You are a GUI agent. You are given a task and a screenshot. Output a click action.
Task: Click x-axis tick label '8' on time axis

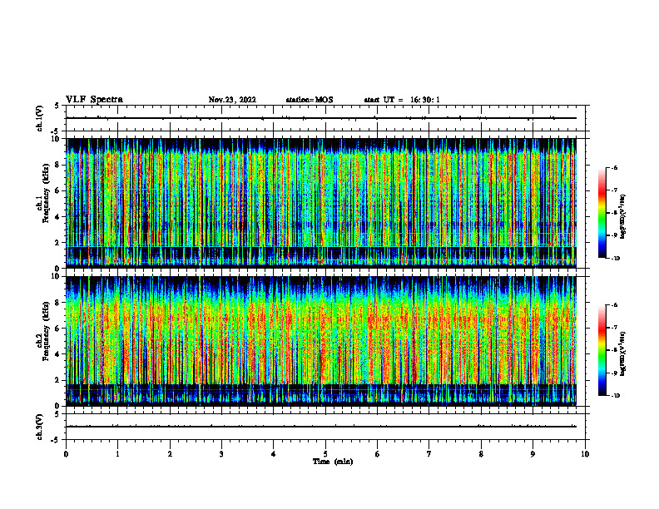pyautogui.click(x=481, y=454)
